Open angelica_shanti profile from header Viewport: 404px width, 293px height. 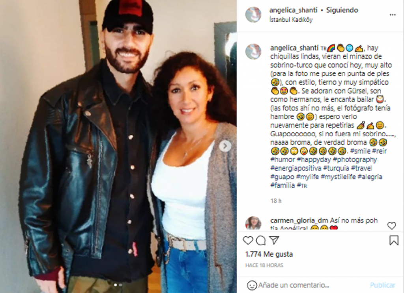293,10
